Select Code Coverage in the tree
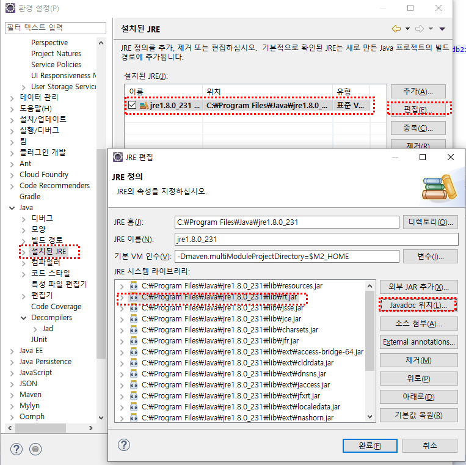The image size is (466, 465). [x=56, y=306]
